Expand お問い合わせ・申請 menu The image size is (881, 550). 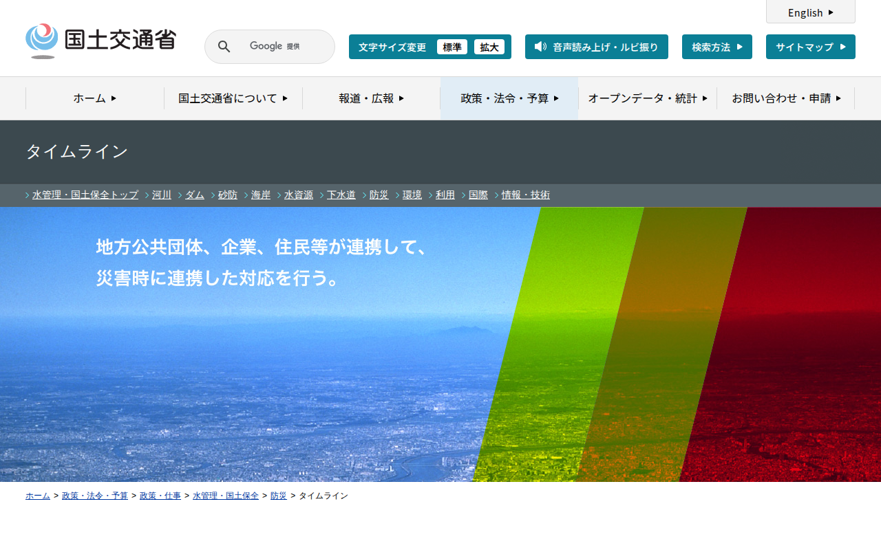point(786,98)
